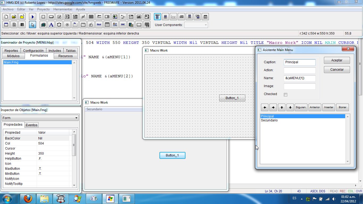Open a project using the open folder icon
Screen dimensions: 363x204
pyautogui.click(x=14, y=16)
